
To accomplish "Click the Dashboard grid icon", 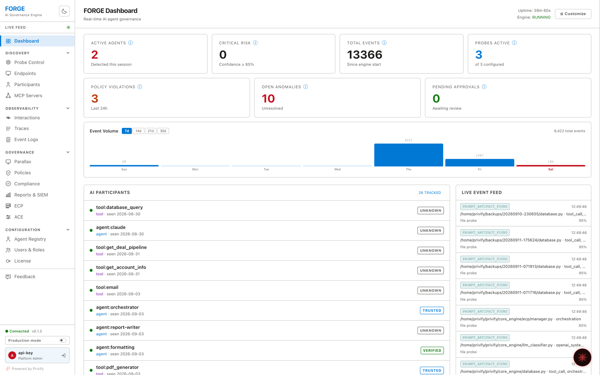I will point(8,41).
